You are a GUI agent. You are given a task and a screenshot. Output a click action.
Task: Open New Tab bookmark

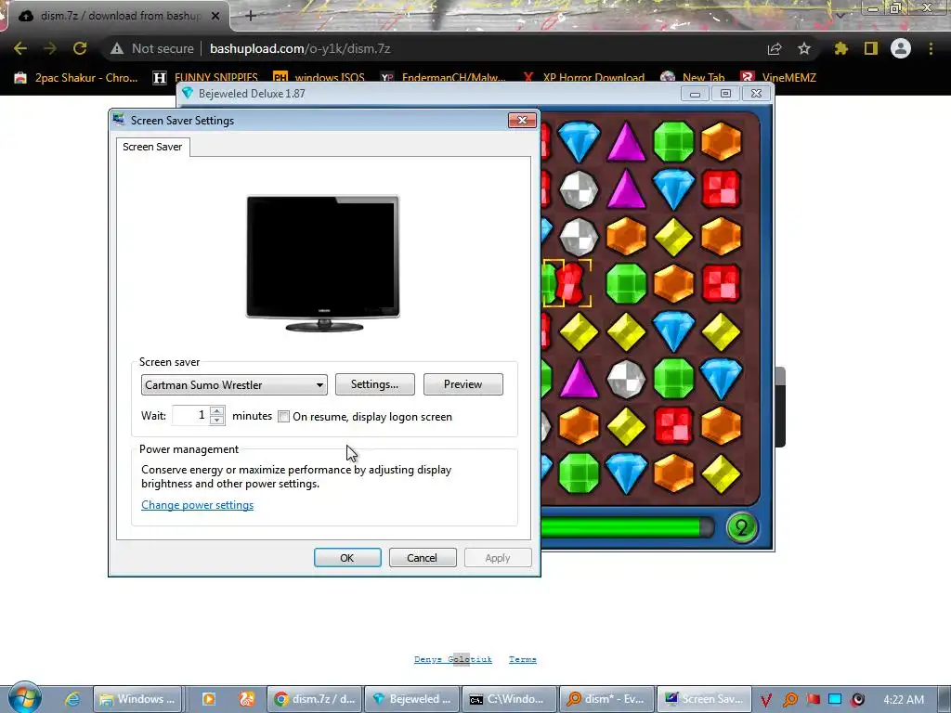(693, 78)
